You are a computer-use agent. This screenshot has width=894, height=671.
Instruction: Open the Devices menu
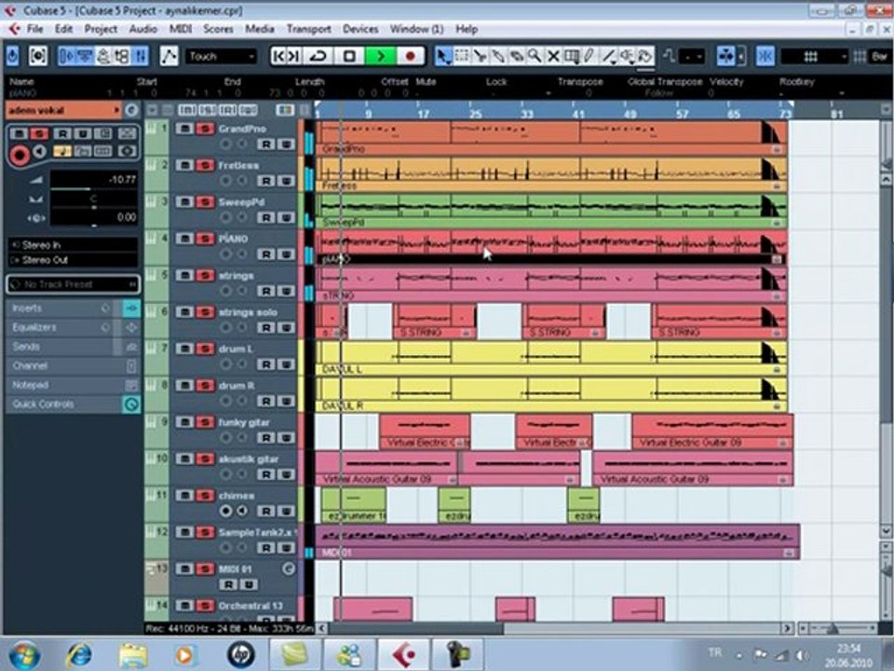[359, 29]
